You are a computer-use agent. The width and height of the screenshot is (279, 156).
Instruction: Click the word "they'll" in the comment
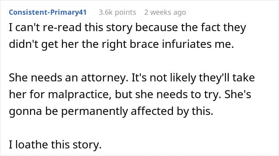(x=214, y=78)
